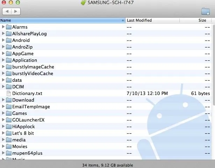Click the Android icon in title bar
215x168 pixels.
83,2
